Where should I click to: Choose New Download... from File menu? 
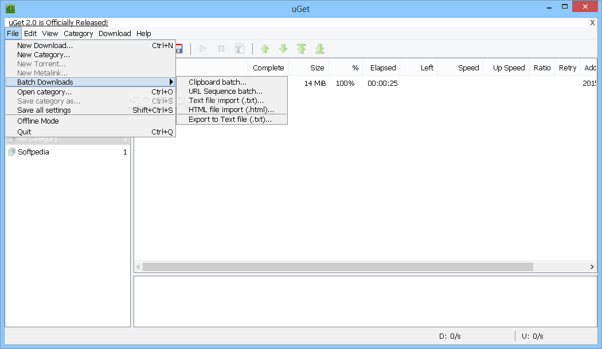[x=91, y=45]
